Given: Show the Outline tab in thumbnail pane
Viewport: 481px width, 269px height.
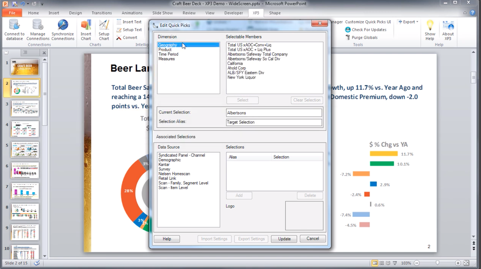Looking at the screenshot, I should click(25, 52).
